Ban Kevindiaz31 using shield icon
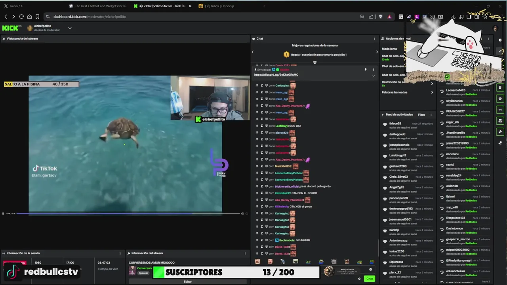The image size is (507, 285). click(x=266, y=193)
